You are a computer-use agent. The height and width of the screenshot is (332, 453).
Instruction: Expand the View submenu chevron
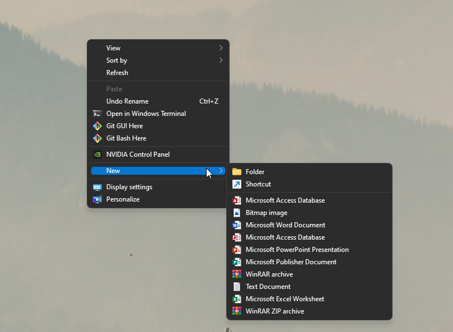coord(221,48)
